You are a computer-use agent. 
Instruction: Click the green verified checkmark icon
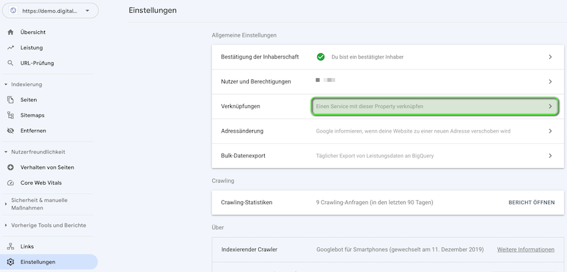click(320, 57)
